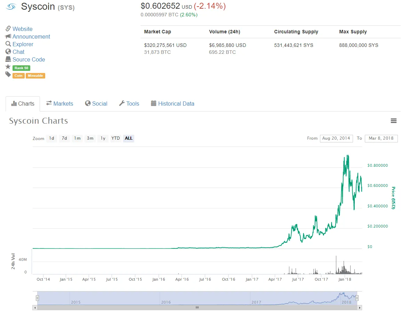Image resolution: width=401 pixels, height=313 pixels.
Task: Click the 888,000,000 SYS max supply value
Action: [x=359, y=45]
